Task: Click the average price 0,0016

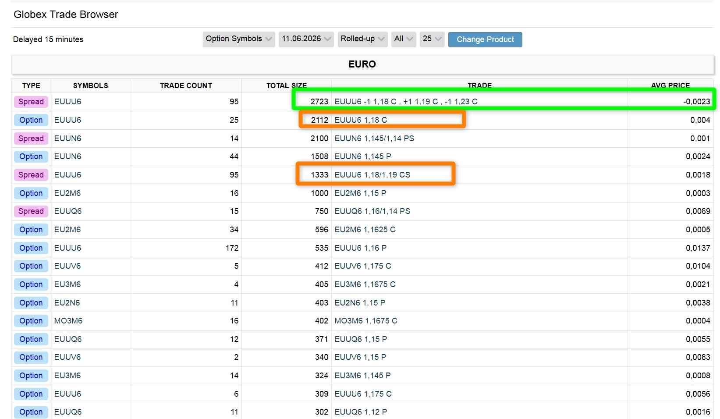Action: [x=698, y=412]
